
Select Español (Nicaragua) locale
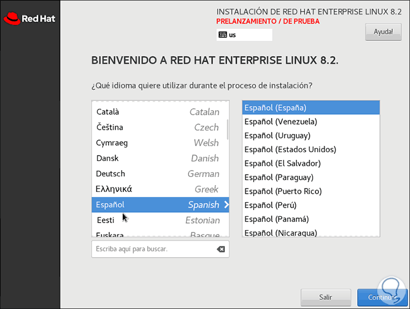(311, 232)
